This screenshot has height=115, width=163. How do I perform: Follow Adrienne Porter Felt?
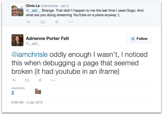pos(139,39)
